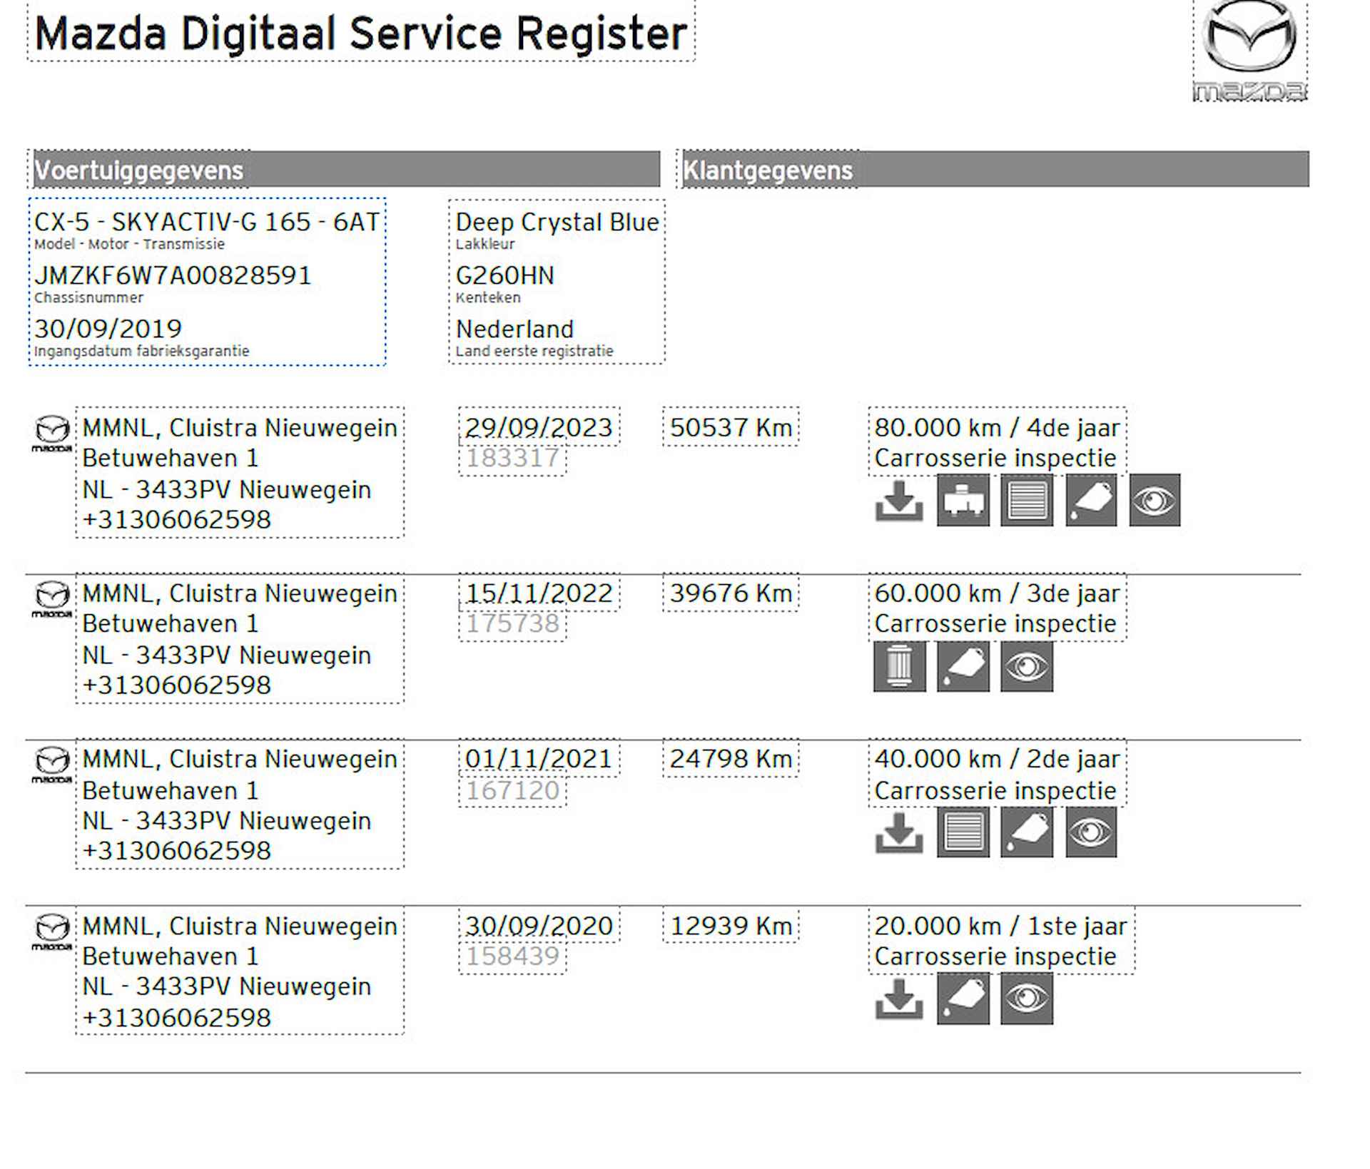Click the dealer phone number in the 29/09/2023 entry

pos(176,519)
